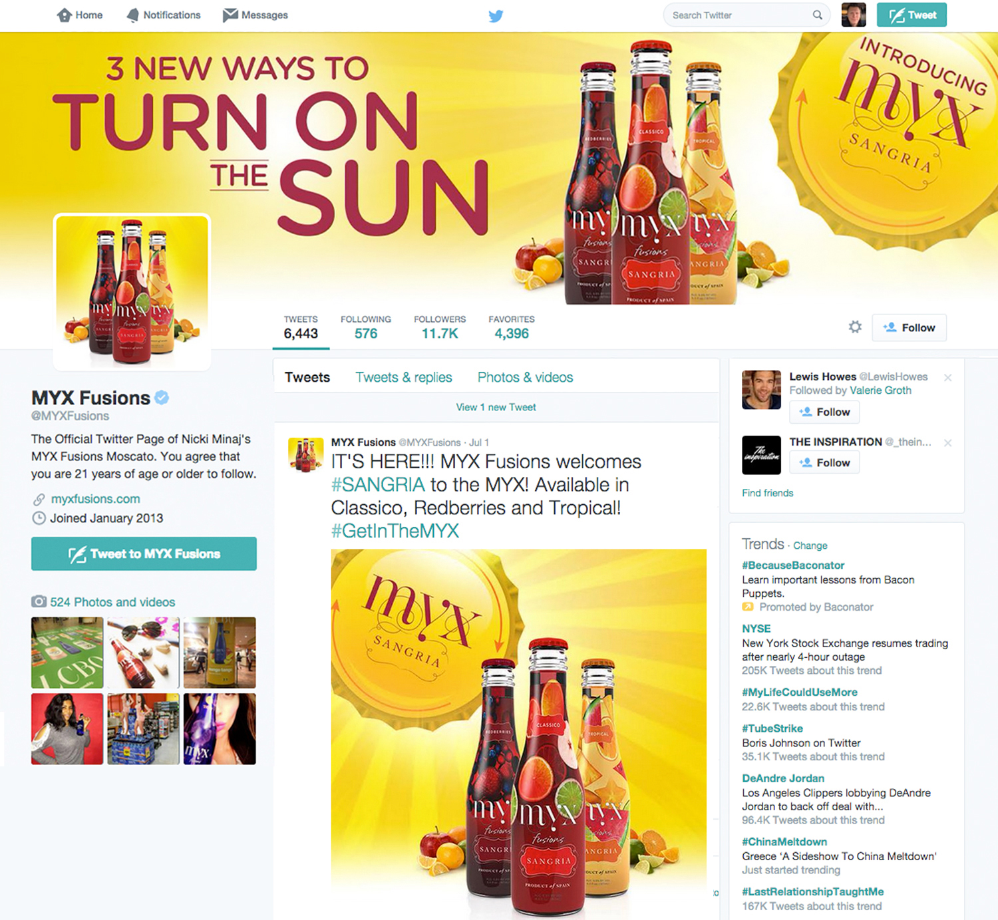The width and height of the screenshot is (998, 920).
Task: Open the #TubeStrike trend
Action: [x=772, y=728]
